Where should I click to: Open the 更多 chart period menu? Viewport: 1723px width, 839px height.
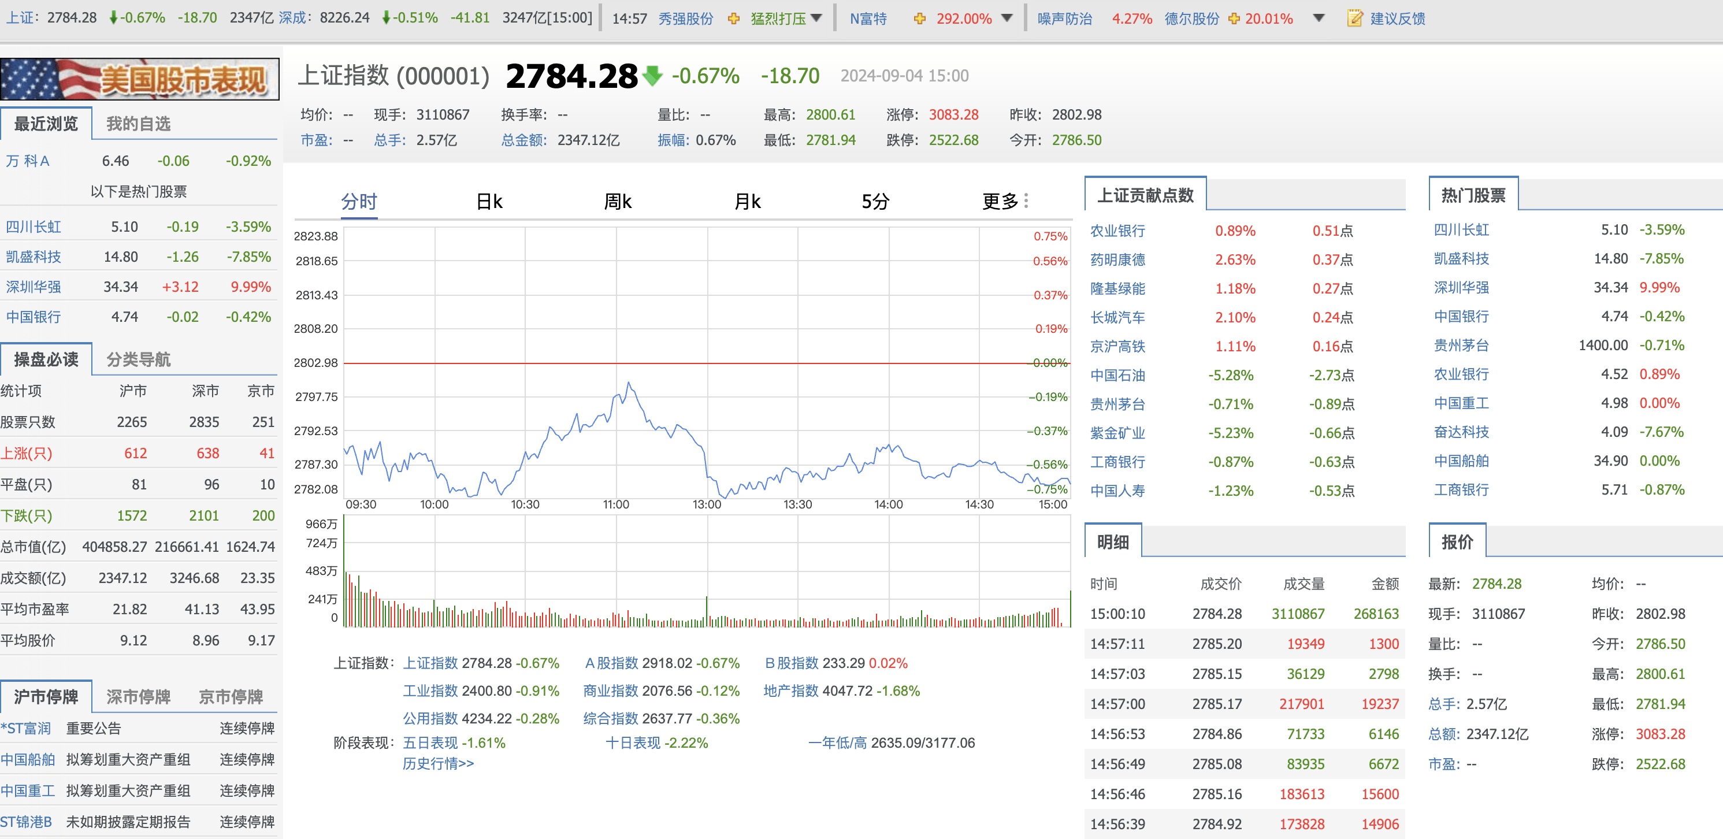coord(1000,202)
